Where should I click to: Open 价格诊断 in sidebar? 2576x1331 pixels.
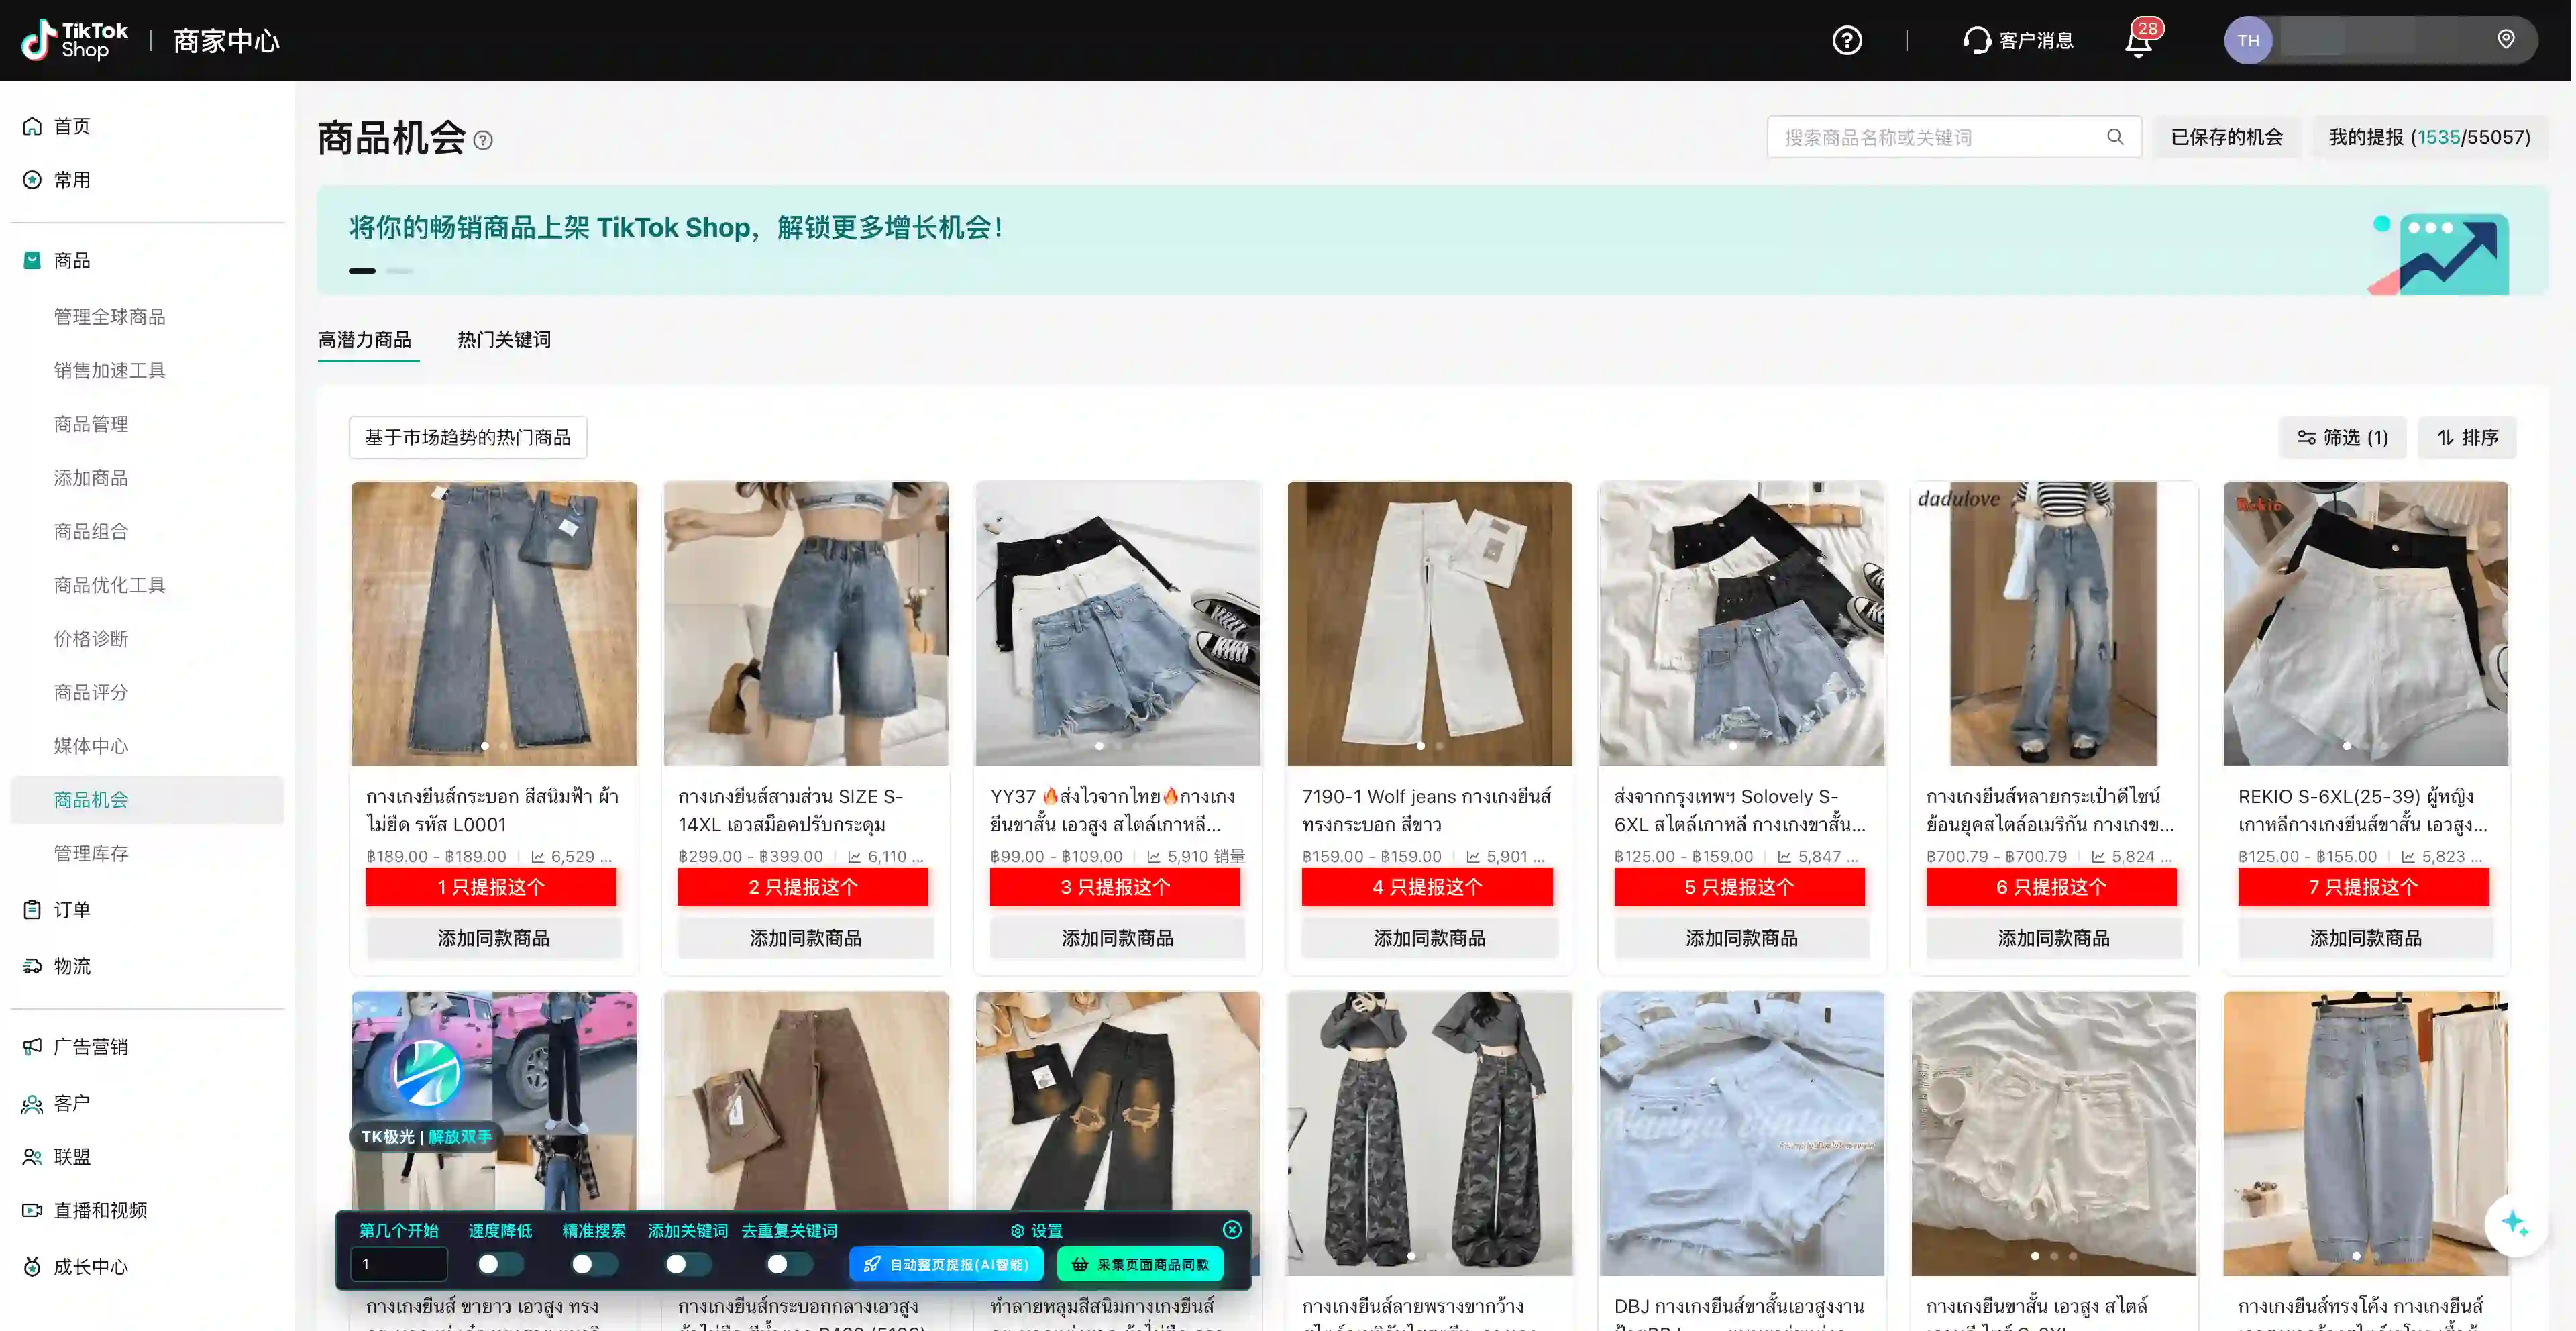coord(91,639)
